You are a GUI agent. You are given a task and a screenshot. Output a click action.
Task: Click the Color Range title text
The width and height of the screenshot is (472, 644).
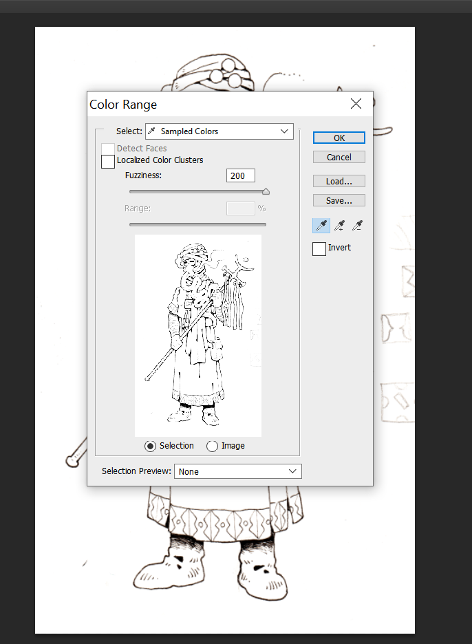tap(123, 105)
